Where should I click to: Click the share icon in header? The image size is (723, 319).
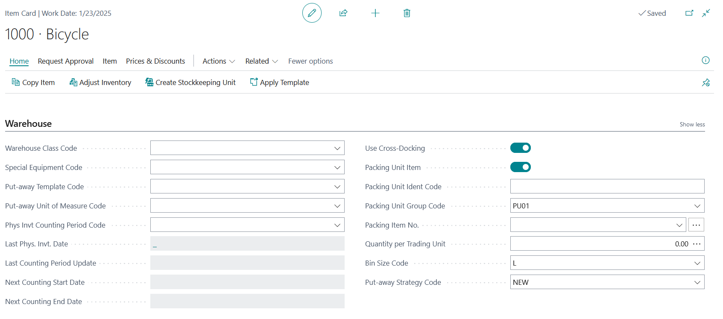(x=343, y=13)
